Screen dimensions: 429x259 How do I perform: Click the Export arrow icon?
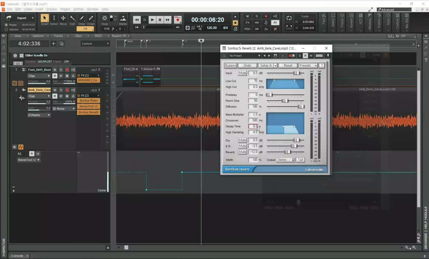(x=9, y=18)
